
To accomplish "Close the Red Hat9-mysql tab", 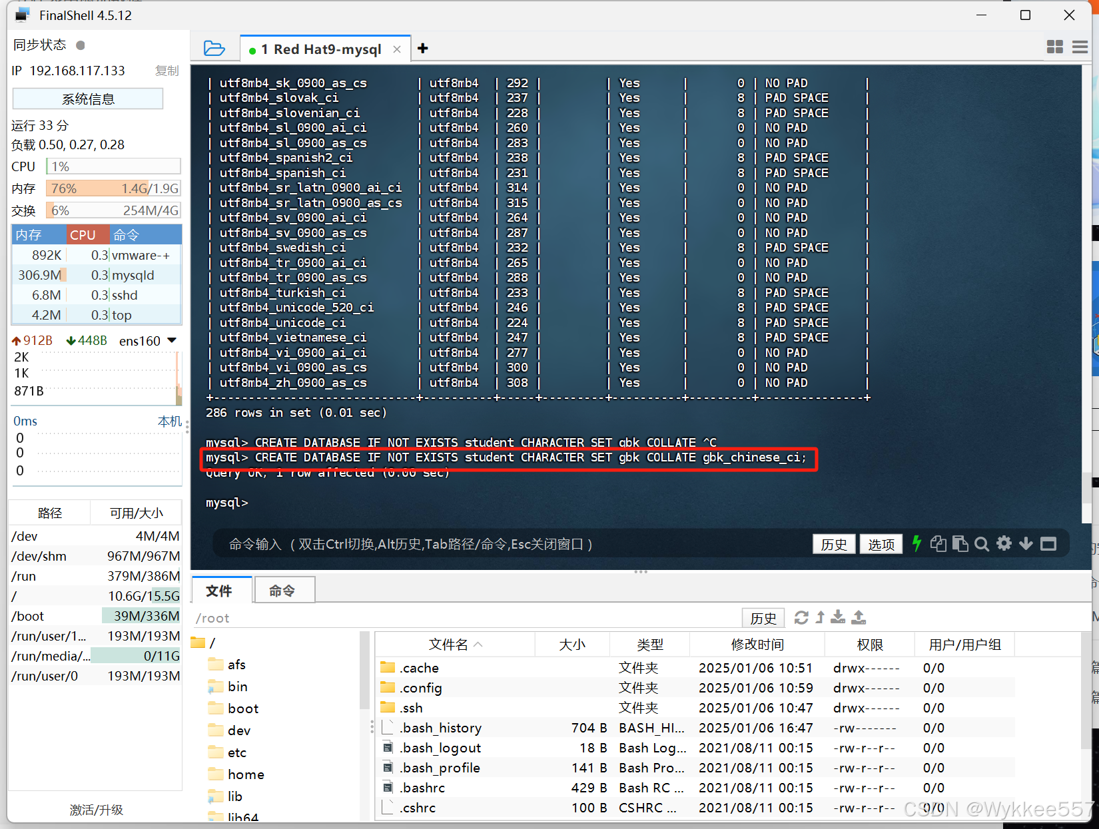I will [397, 49].
